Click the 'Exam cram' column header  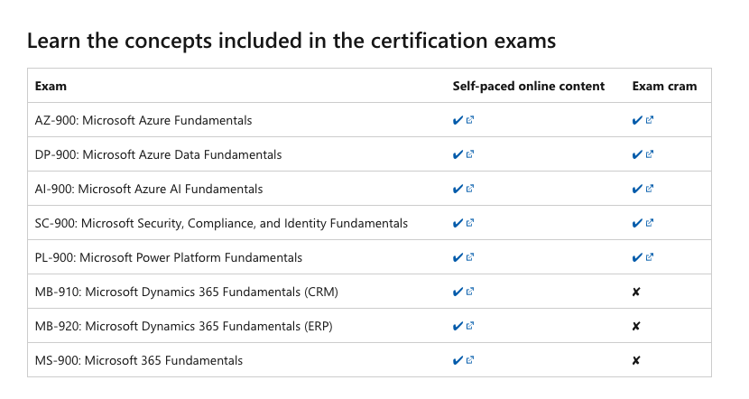coord(664,86)
